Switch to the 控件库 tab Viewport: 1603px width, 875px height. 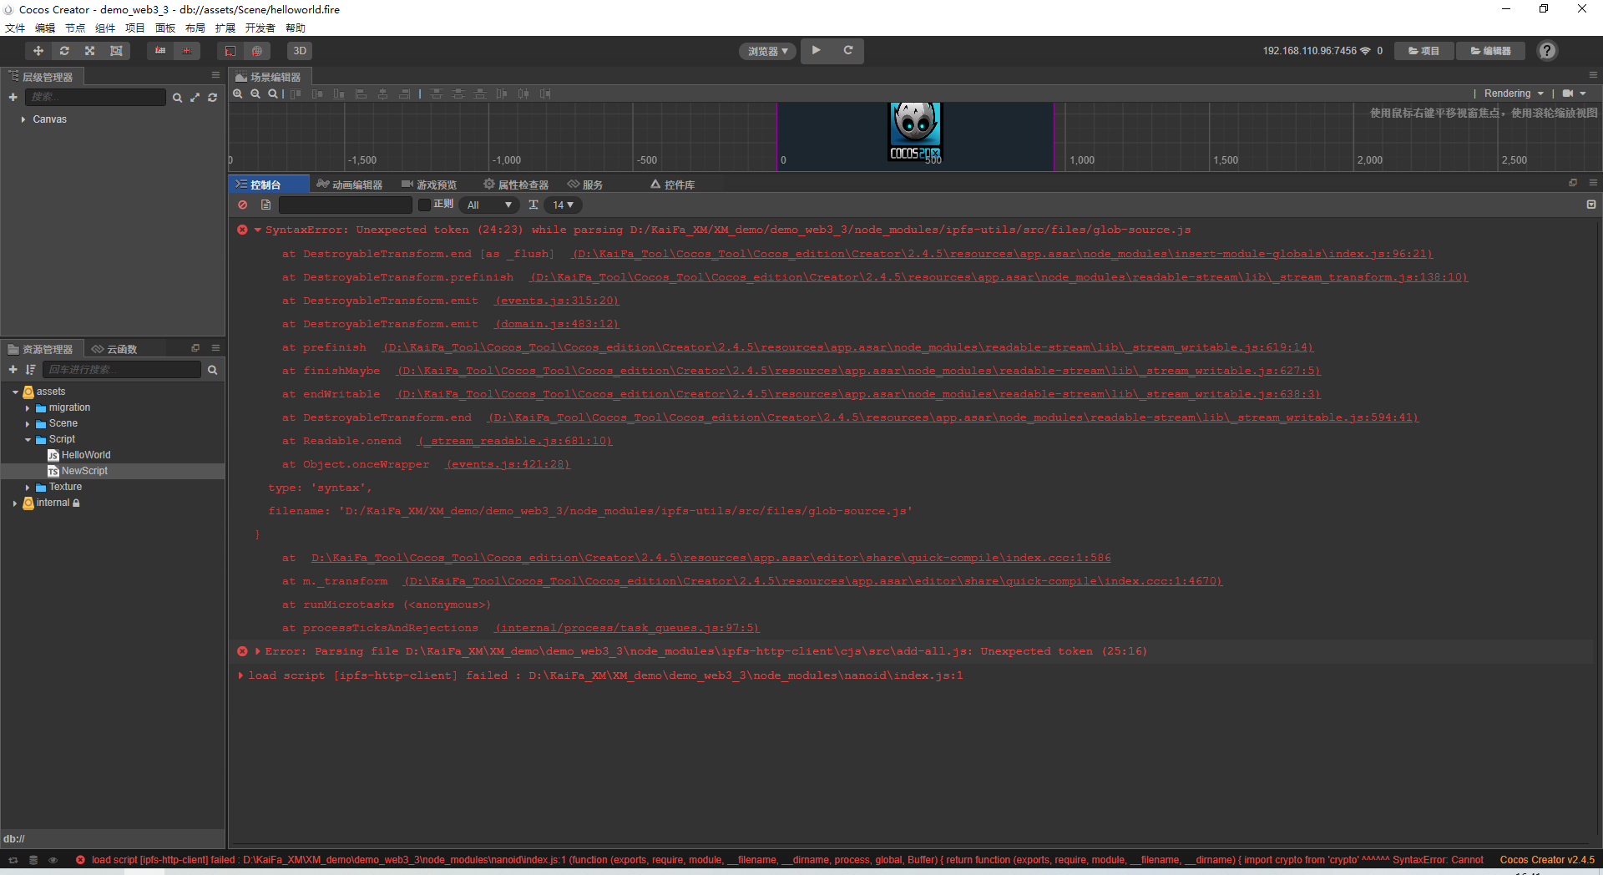pos(673,185)
